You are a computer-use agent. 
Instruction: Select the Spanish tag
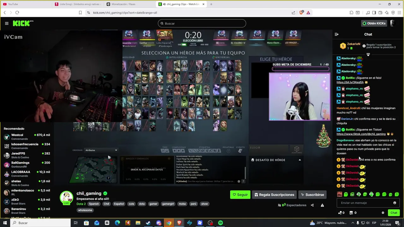coord(94,204)
